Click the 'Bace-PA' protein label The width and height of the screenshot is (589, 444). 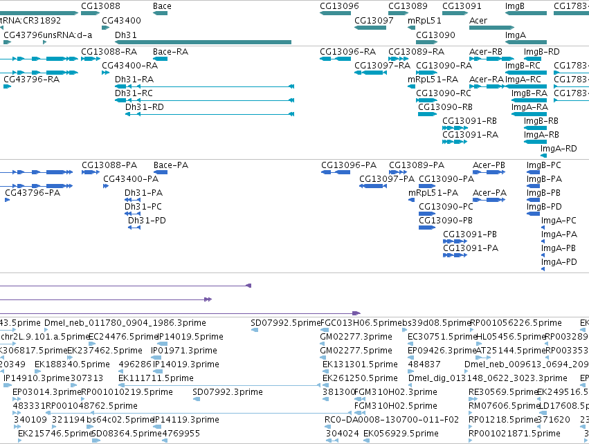[171, 165]
